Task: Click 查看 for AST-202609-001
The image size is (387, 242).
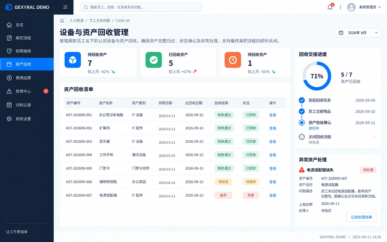Action: (x=273, y=115)
